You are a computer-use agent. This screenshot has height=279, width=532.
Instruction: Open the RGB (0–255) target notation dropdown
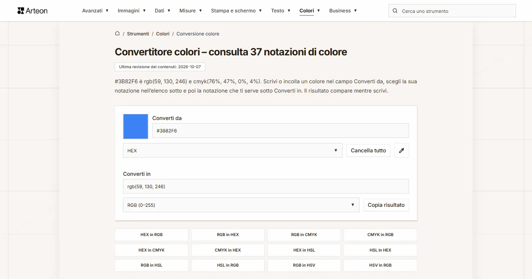click(x=241, y=205)
